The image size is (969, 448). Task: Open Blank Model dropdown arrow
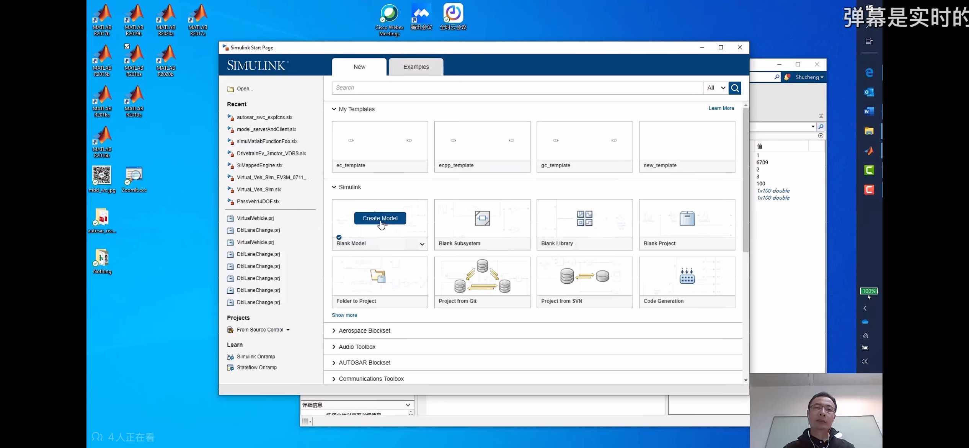[x=422, y=244]
